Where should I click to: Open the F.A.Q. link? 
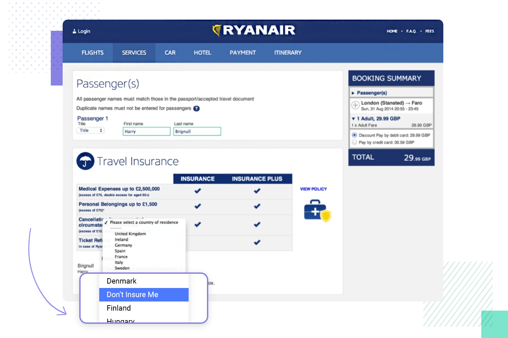tap(411, 31)
